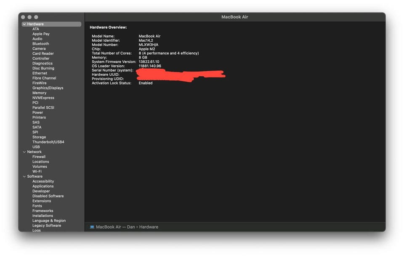Select the Network category row
Viewport: 404px width, 256px height.
(x=51, y=152)
